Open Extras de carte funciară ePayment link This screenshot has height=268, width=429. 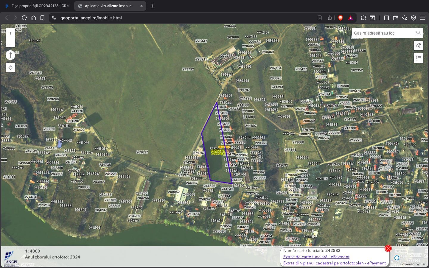coord(316,257)
